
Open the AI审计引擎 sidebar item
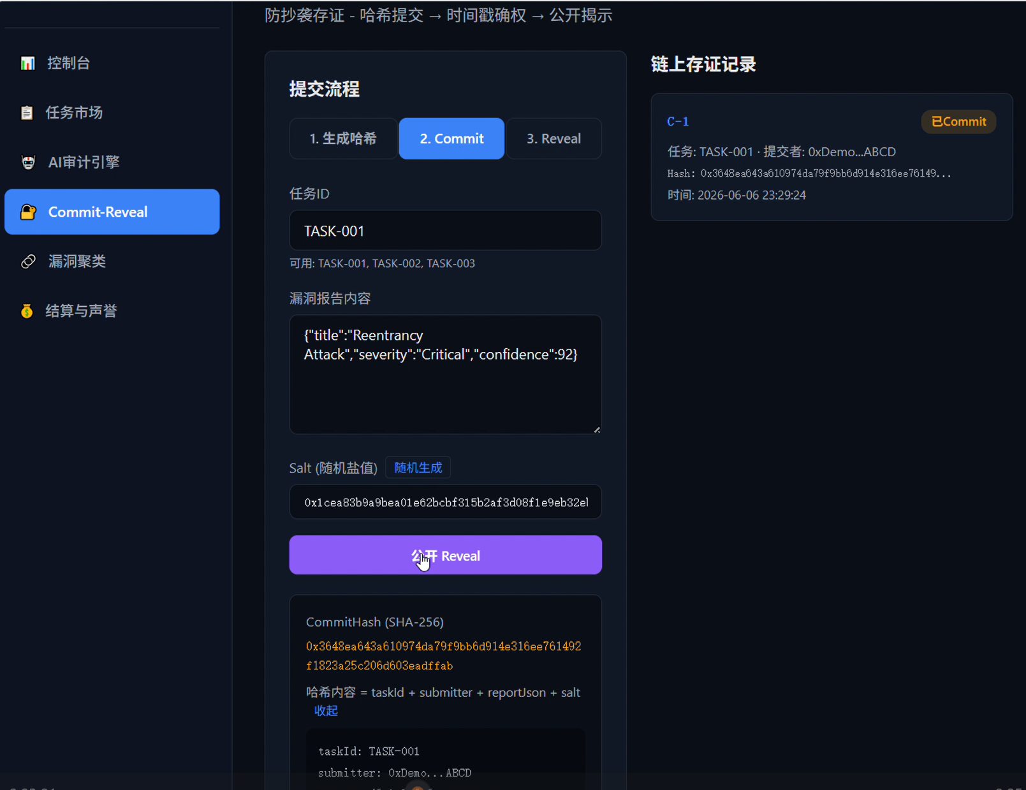pos(112,162)
